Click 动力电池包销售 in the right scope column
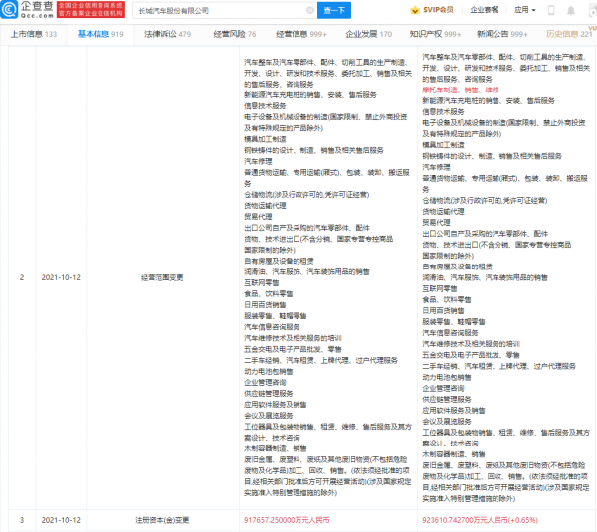 coord(446,377)
